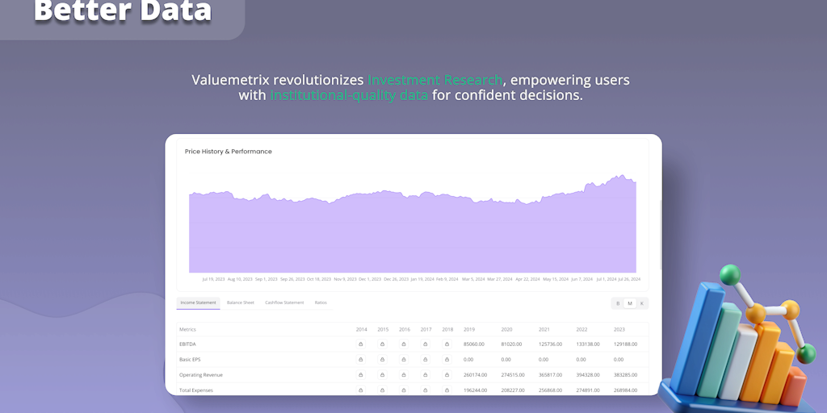Unlock Basic EPS data for 2014
This screenshot has height=413, width=827.
point(361,359)
